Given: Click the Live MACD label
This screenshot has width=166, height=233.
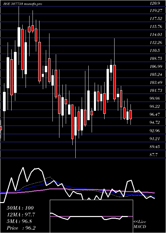Looking at the screenshot, I should 140,224.
